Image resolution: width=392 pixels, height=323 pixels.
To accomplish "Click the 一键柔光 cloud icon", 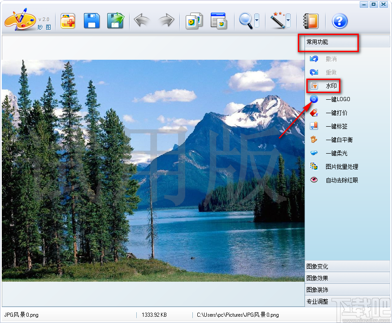I will (x=314, y=153).
